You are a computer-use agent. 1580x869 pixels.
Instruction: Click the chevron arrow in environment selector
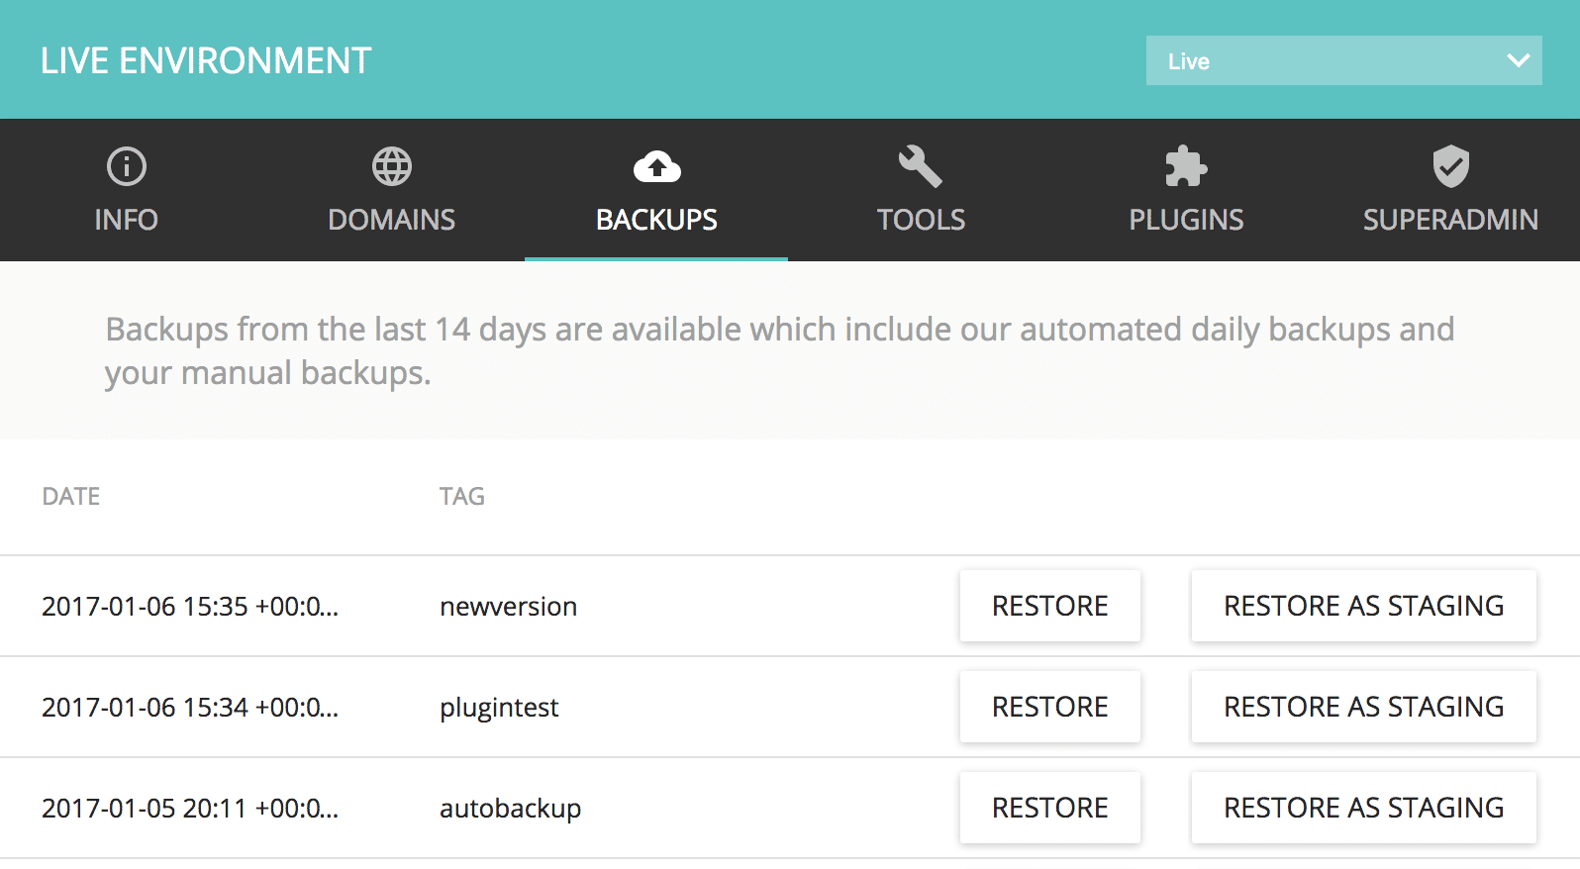[1518, 61]
